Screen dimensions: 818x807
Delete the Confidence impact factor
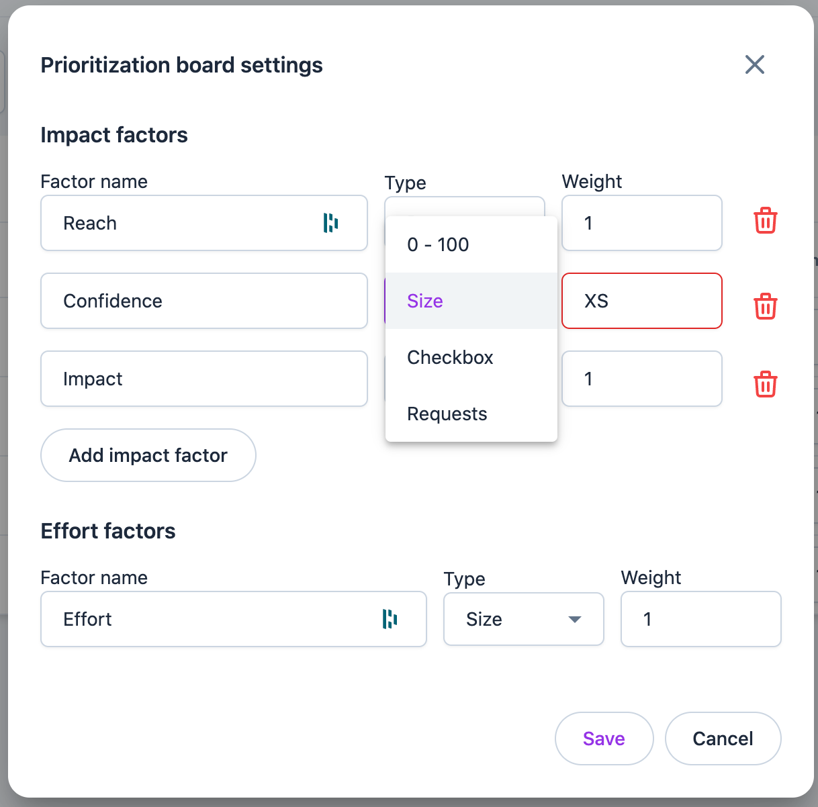click(765, 306)
